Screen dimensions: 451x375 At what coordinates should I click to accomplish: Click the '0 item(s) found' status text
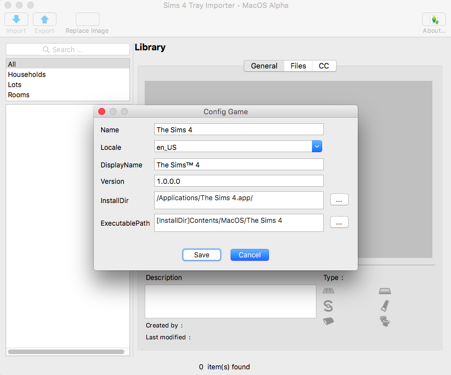tap(224, 367)
